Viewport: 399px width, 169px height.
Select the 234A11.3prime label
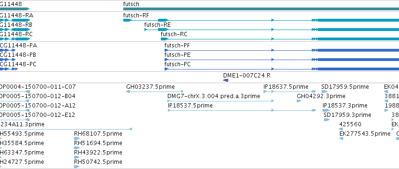coord(22,124)
